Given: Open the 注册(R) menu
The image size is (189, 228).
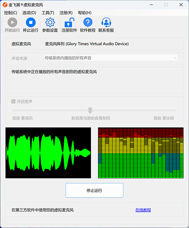Looking at the screenshot, I should [66, 13].
